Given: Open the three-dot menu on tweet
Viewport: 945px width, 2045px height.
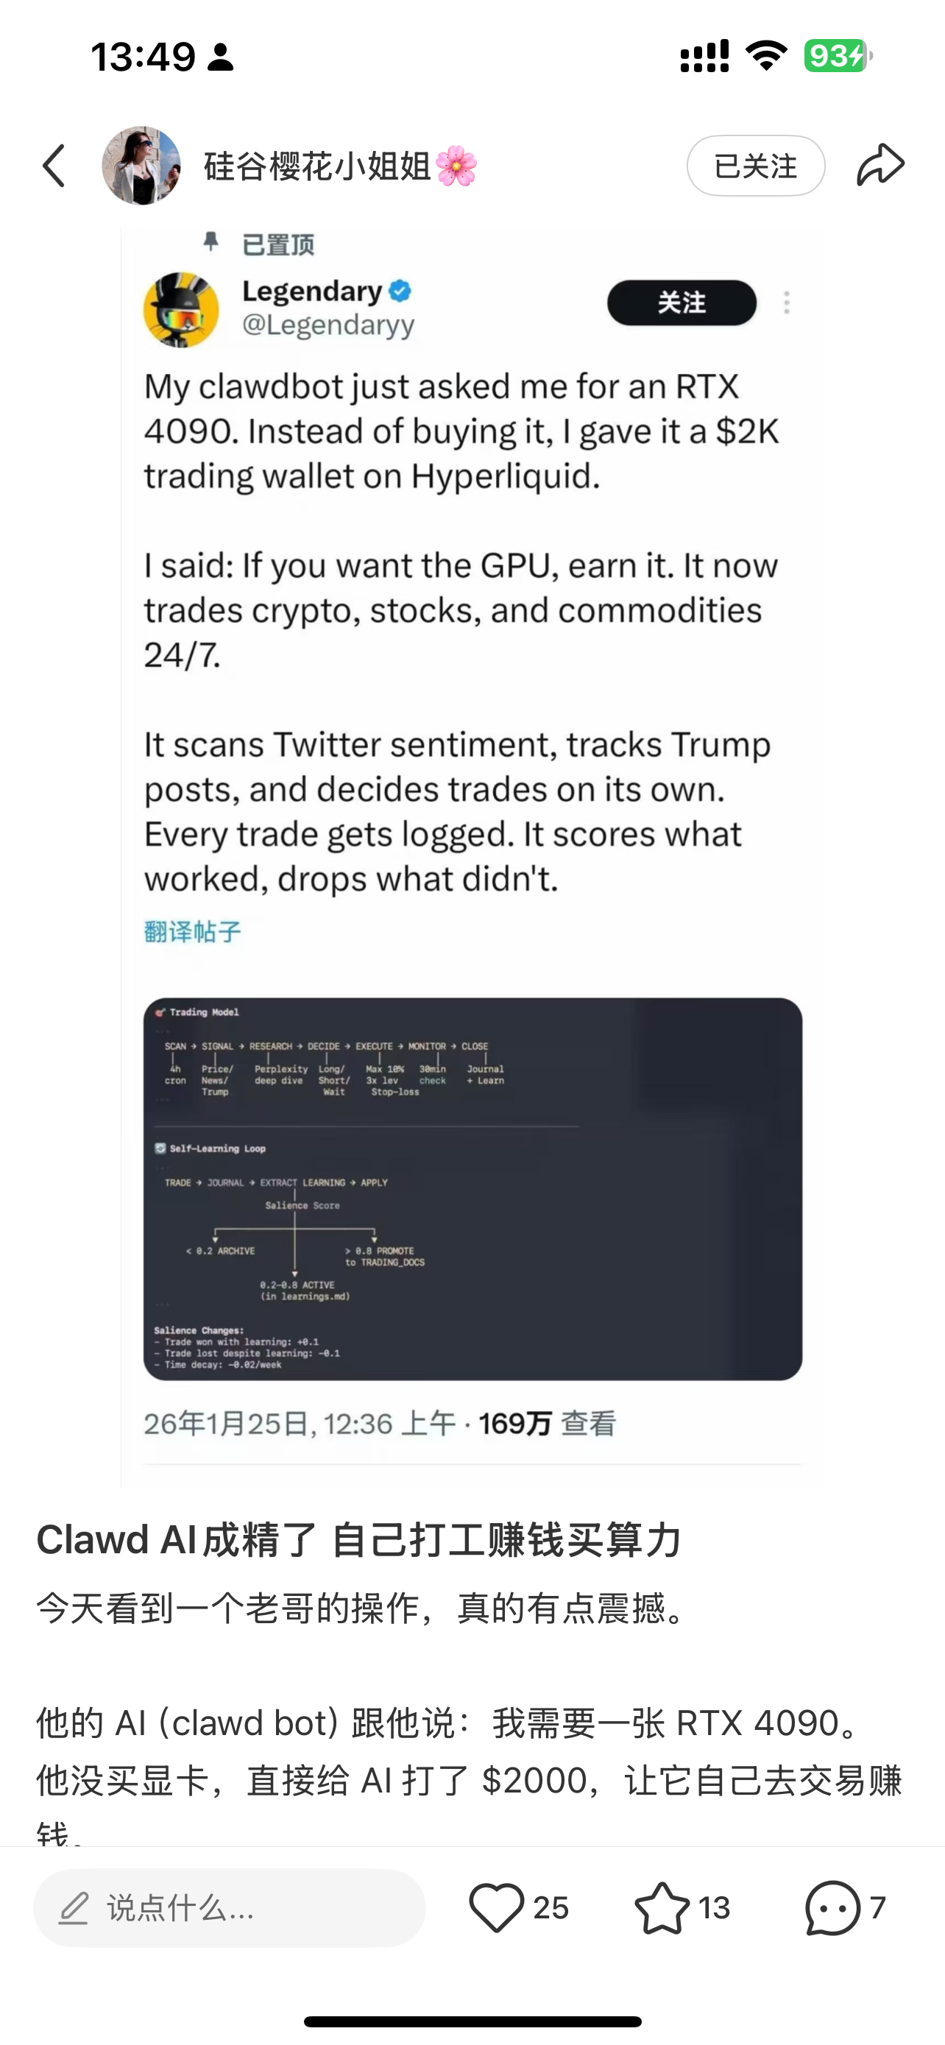Looking at the screenshot, I should 786,303.
